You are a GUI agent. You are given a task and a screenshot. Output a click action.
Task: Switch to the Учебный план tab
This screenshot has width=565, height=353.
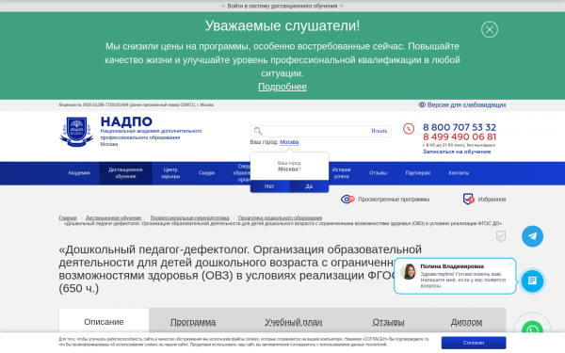point(293,322)
